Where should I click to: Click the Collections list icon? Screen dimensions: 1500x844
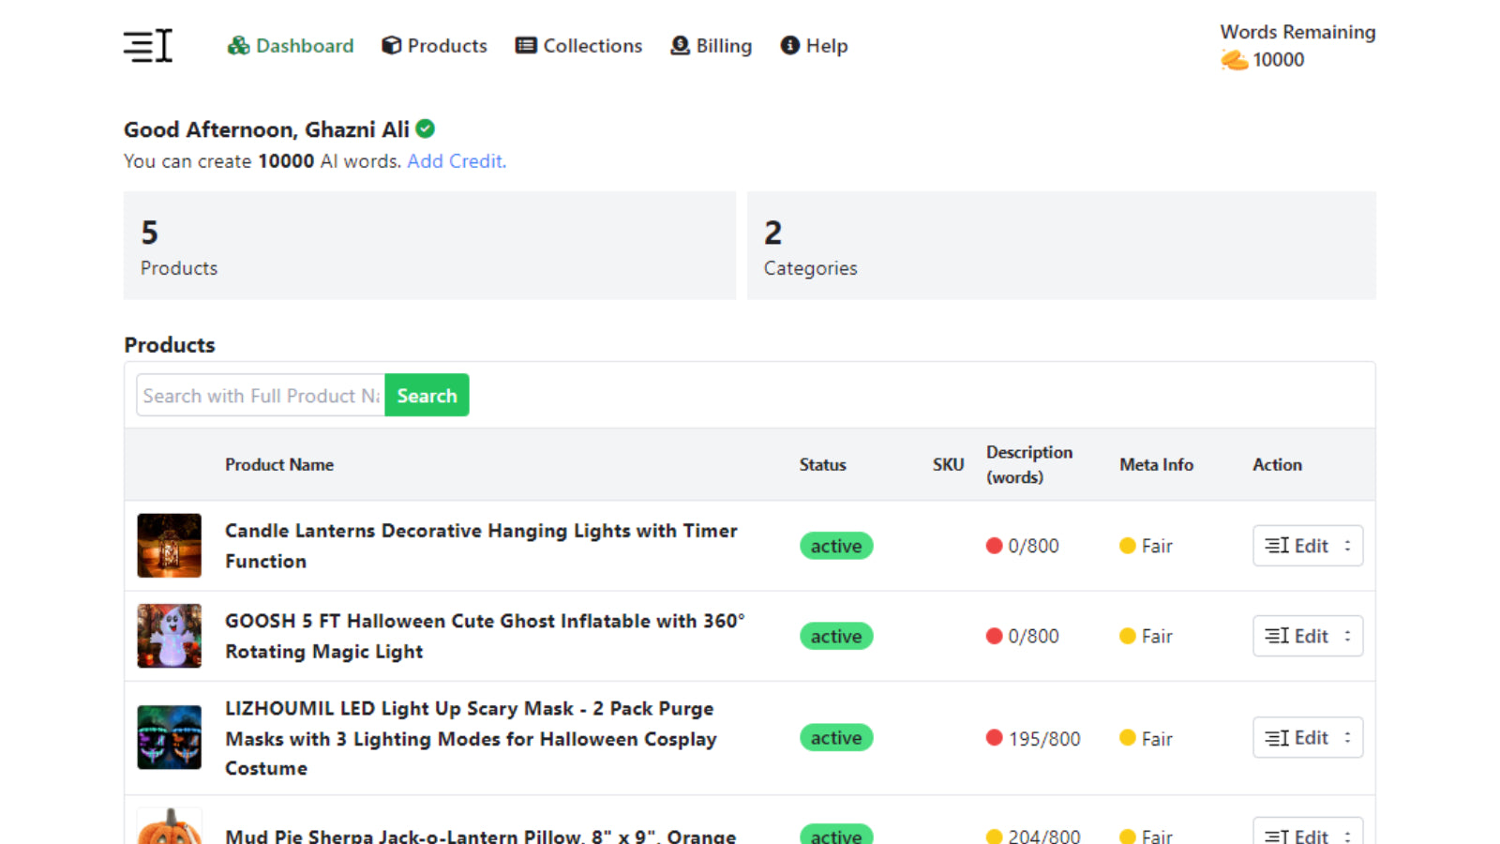pos(525,45)
